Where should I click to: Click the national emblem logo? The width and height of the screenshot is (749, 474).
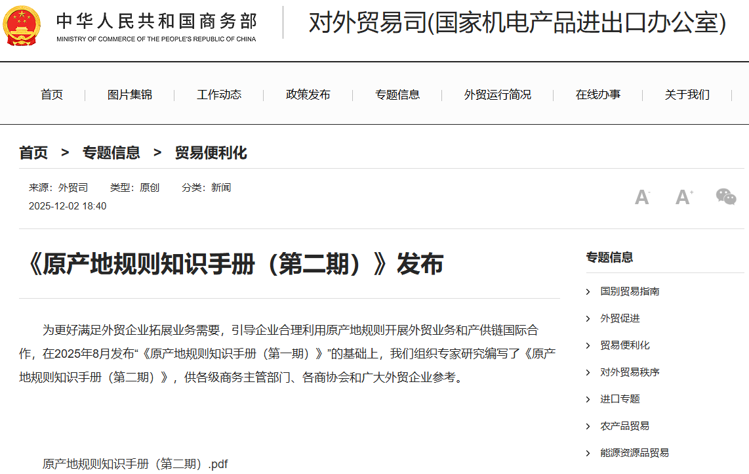[22, 25]
